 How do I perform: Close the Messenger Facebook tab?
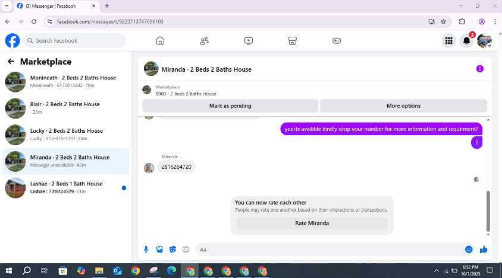pyautogui.click(x=94, y=6)
